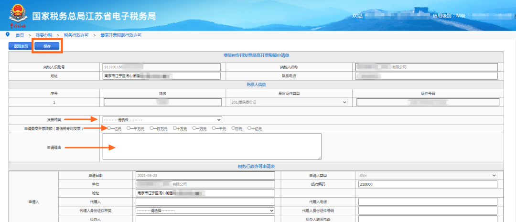516x222 pixels.
Task: Click the 购票人信息 section heading
Action: point(257,85)
